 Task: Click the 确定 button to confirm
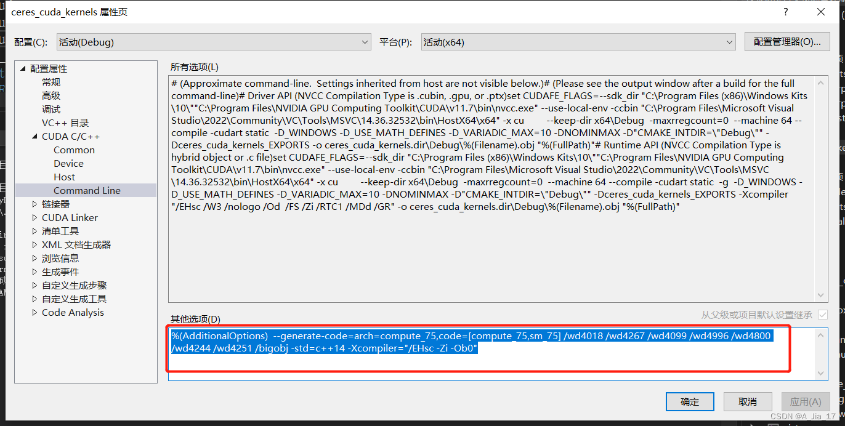[x=690, y=401]
